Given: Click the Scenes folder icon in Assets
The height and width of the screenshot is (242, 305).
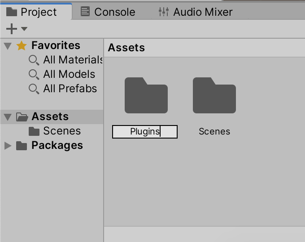Looking at the screenshot, I should (x=214, y=96).
